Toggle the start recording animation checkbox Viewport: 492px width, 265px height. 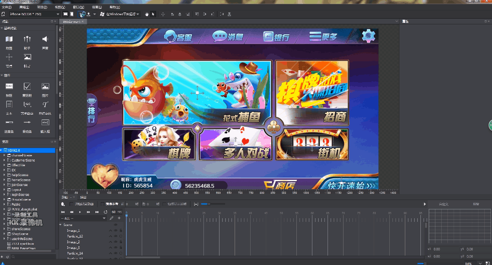[72, 204]
